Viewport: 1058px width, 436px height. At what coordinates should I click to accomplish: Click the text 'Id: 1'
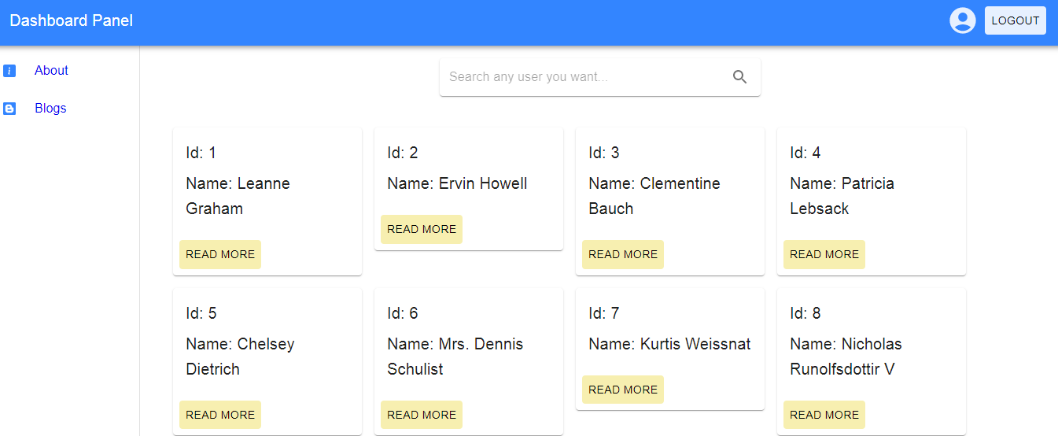pyautogui.click(x=201, y=153)
